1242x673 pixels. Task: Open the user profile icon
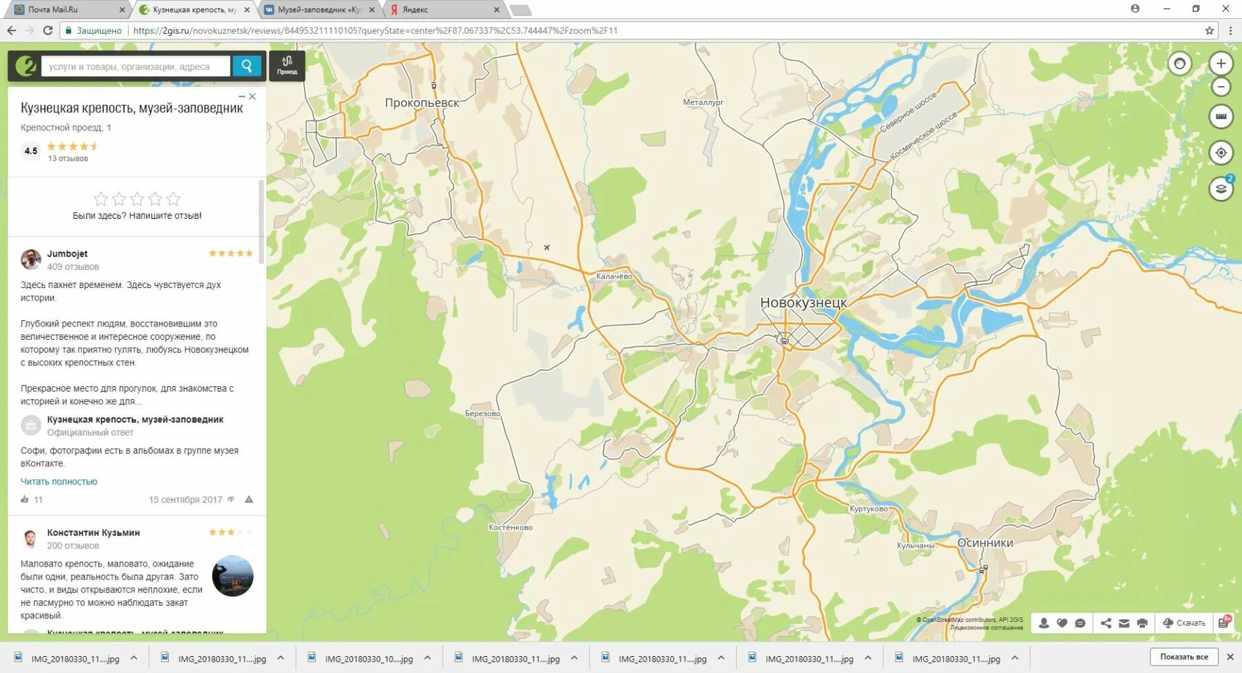pos(1044,623)
